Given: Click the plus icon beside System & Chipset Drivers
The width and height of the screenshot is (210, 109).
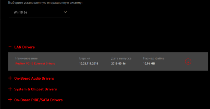Looking at the screenshot, I should tap(10, 89).
